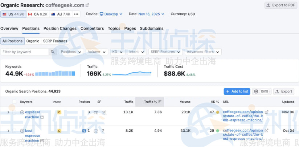Open more country databases ellipsis button

tap(76, 14)
